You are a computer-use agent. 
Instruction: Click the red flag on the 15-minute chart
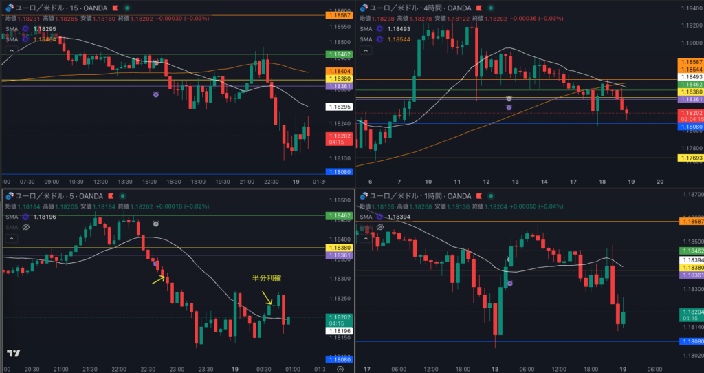(x=115, y=8)
